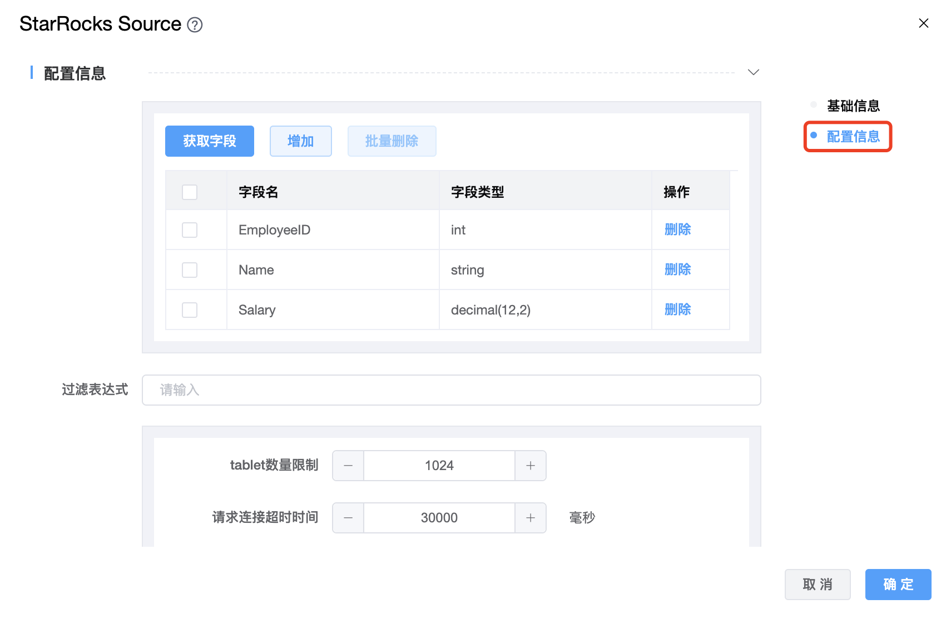The image size is (951, 619).
Task: Select 配置信息 anchor in side navigation
Action: point(853,137)
